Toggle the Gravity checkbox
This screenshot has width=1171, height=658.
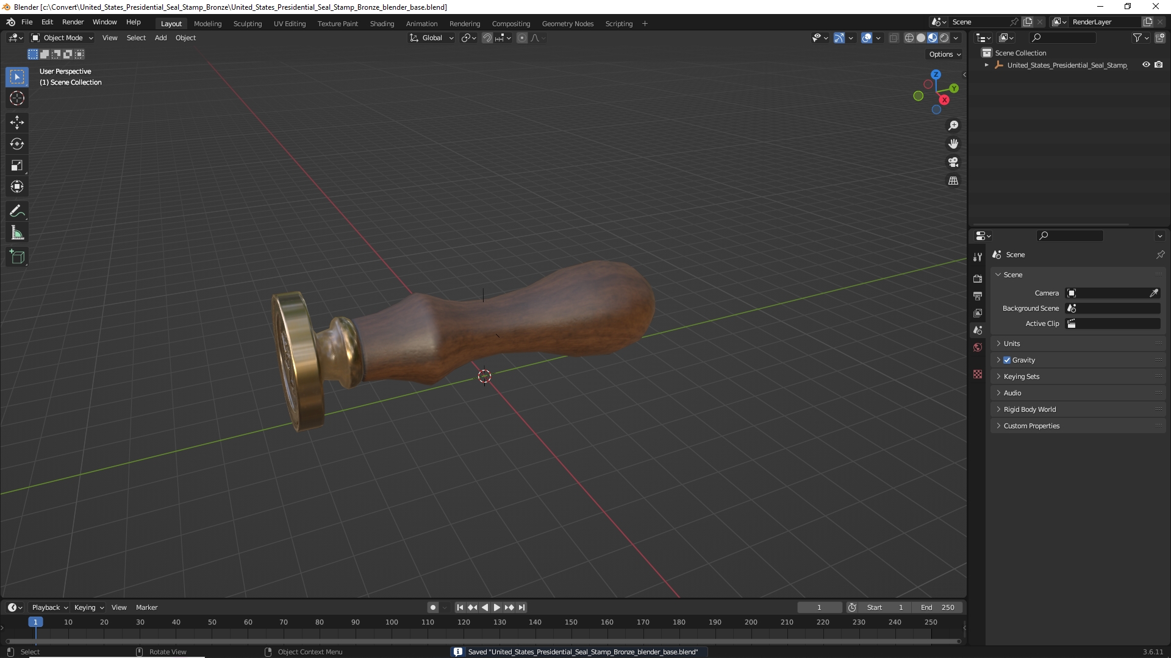pyautogui.click(x=1007, y=360)
